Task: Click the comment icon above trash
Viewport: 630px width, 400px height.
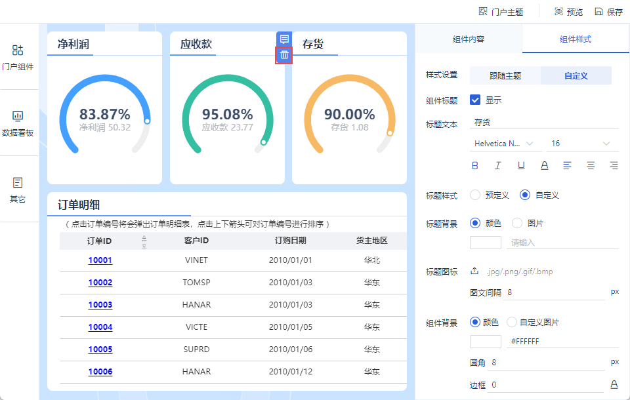Action: point(284,39)
